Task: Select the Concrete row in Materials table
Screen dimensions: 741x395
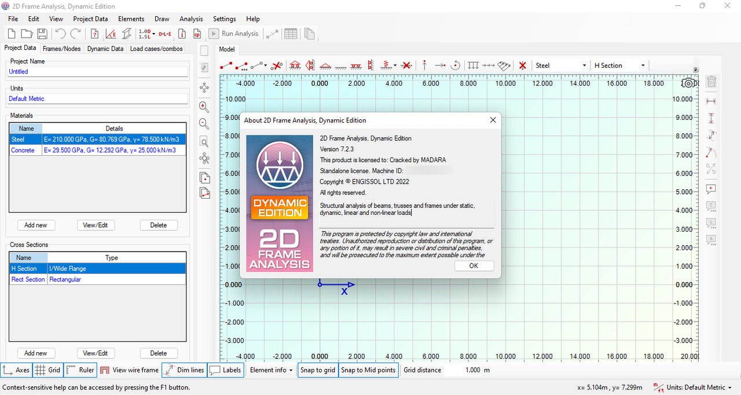Action: pos(97,150)
